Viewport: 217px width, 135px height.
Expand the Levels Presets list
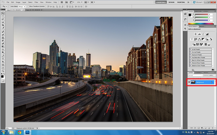tap(190, 49)
